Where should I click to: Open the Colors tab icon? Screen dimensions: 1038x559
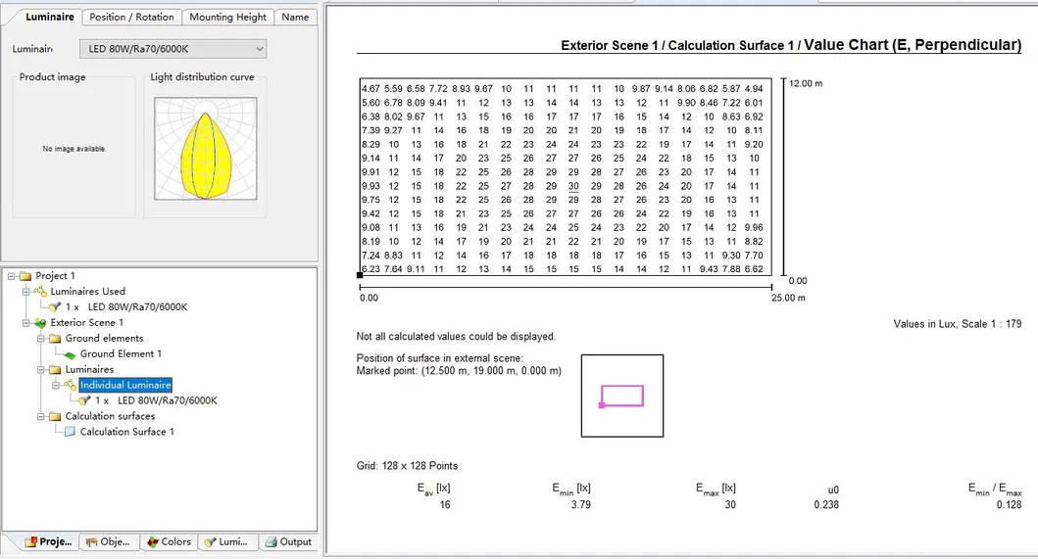click(152, 541)
